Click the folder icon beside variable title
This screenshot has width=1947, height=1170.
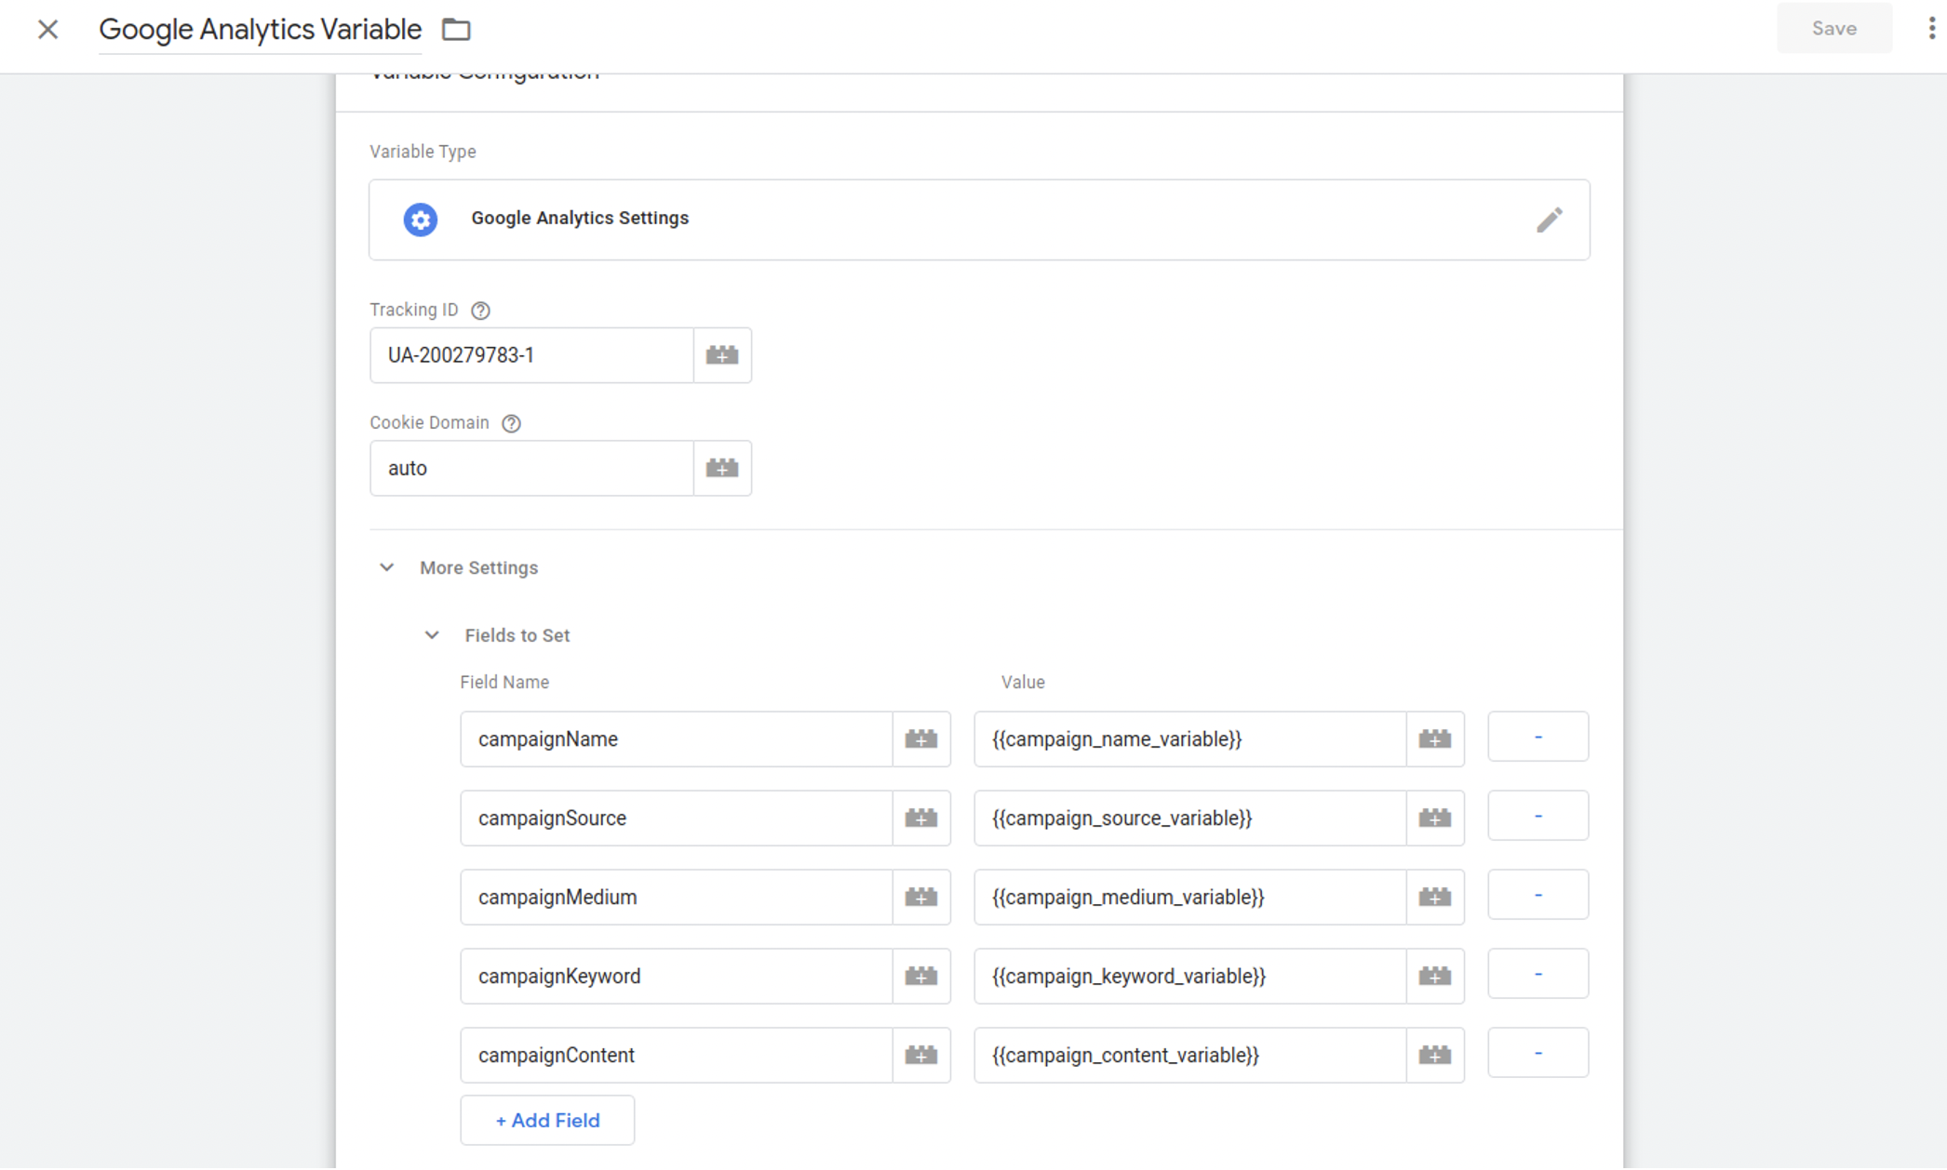(456, 30)
